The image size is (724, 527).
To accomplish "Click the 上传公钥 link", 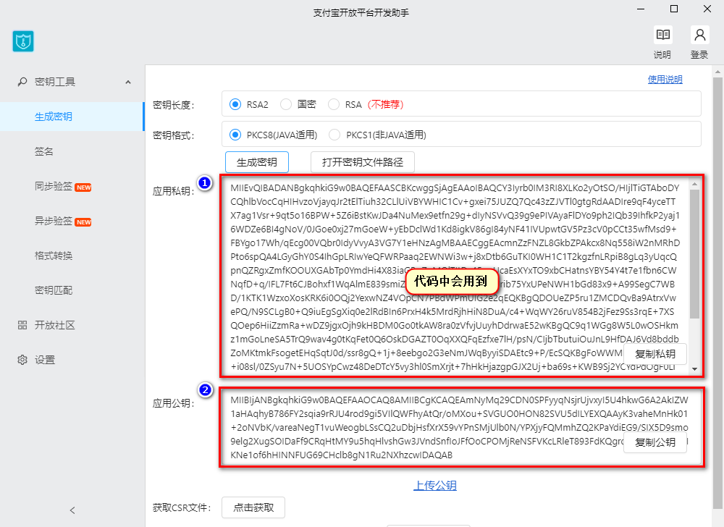I will pos(435,486).
